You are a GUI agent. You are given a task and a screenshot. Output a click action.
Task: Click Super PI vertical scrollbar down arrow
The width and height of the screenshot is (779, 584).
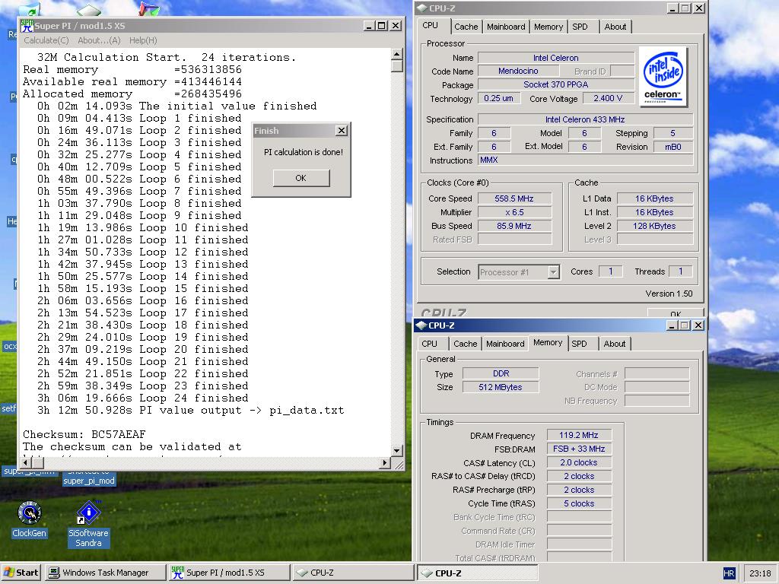click(396, 450)
